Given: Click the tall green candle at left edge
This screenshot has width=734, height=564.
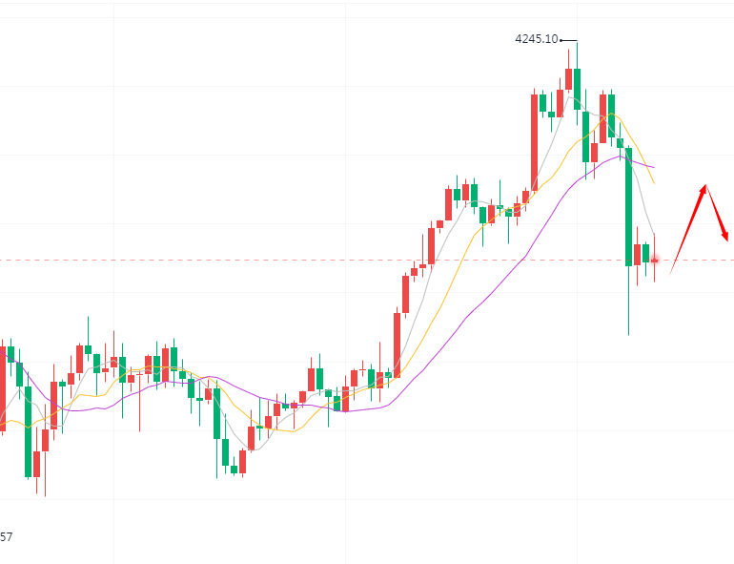Looking at the screenshot, I should 29,431.
